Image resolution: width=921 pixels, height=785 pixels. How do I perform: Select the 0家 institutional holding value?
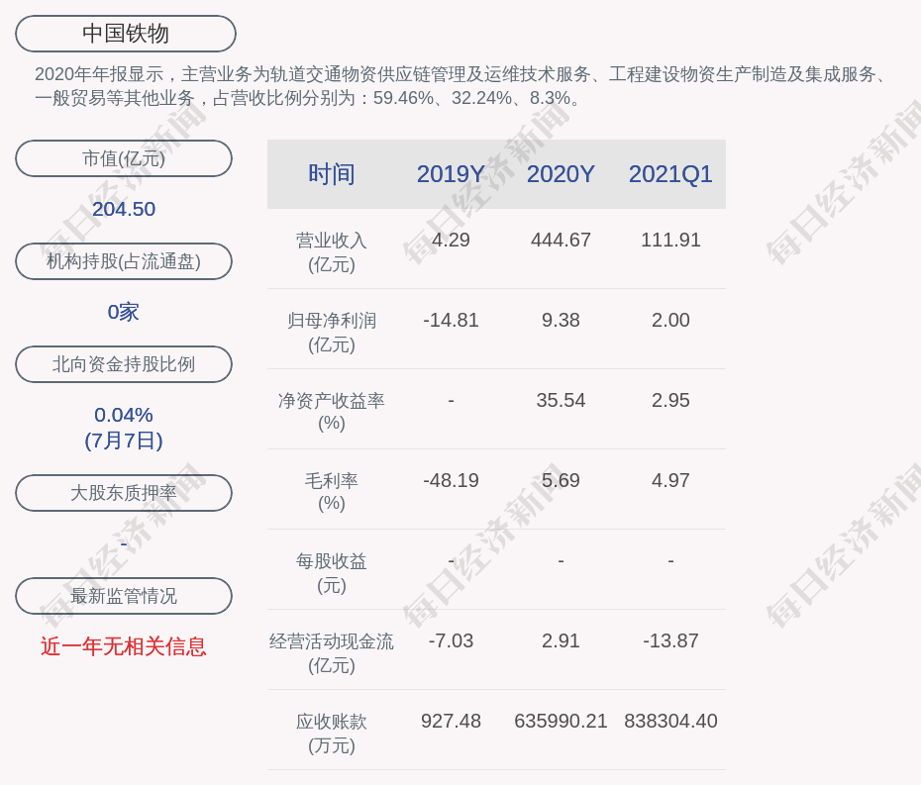pyautogui.click(x=124, y=312)
